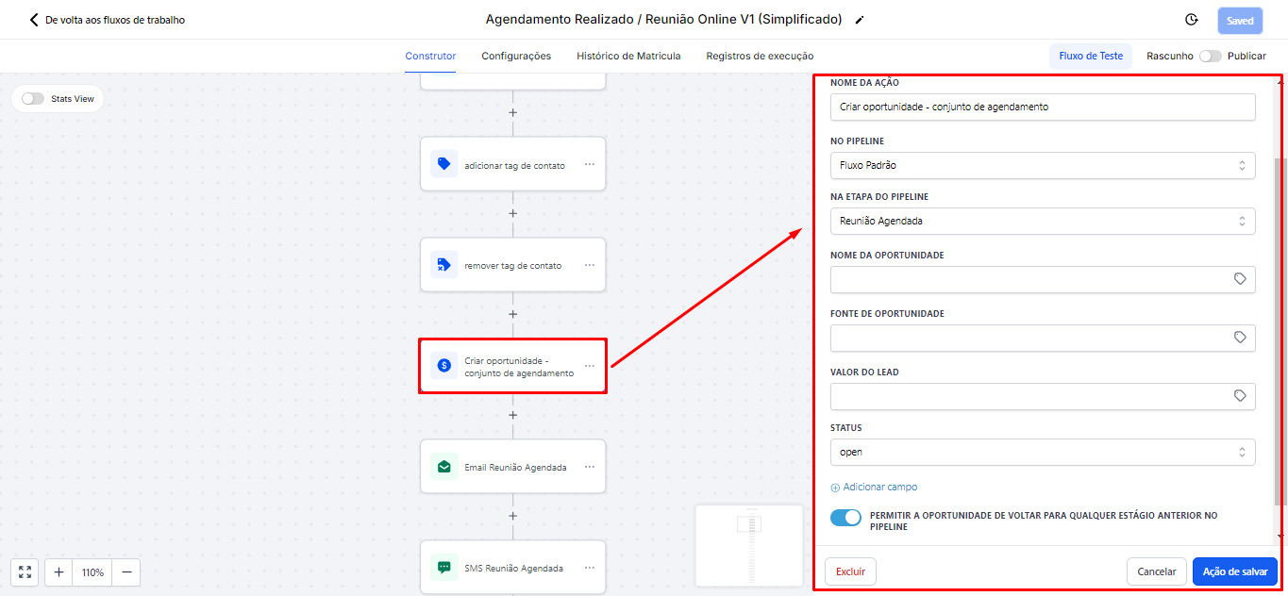Toggle the Stats View switch
This screenshot has height=596, width=1288.
click(33, 99)
